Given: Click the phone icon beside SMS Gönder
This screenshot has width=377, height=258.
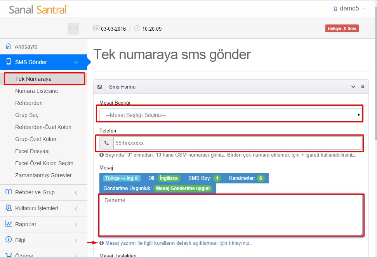Looking at the screenshot, I should (x=9, y=62).
